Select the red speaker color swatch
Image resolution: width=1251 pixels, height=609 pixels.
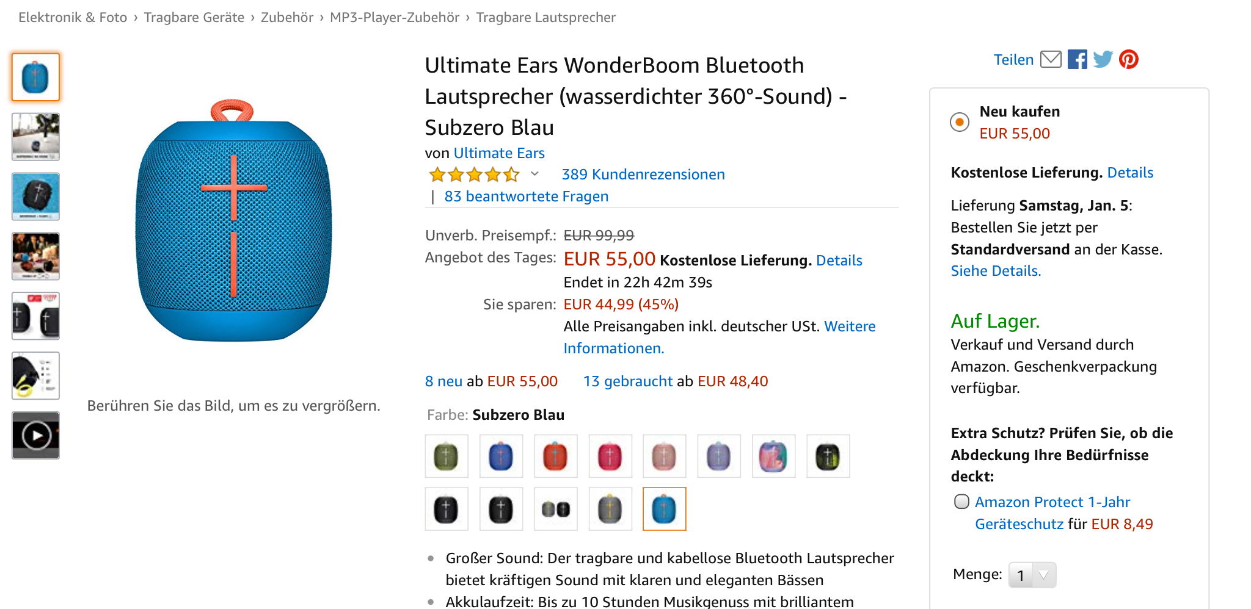coord(555,456)
